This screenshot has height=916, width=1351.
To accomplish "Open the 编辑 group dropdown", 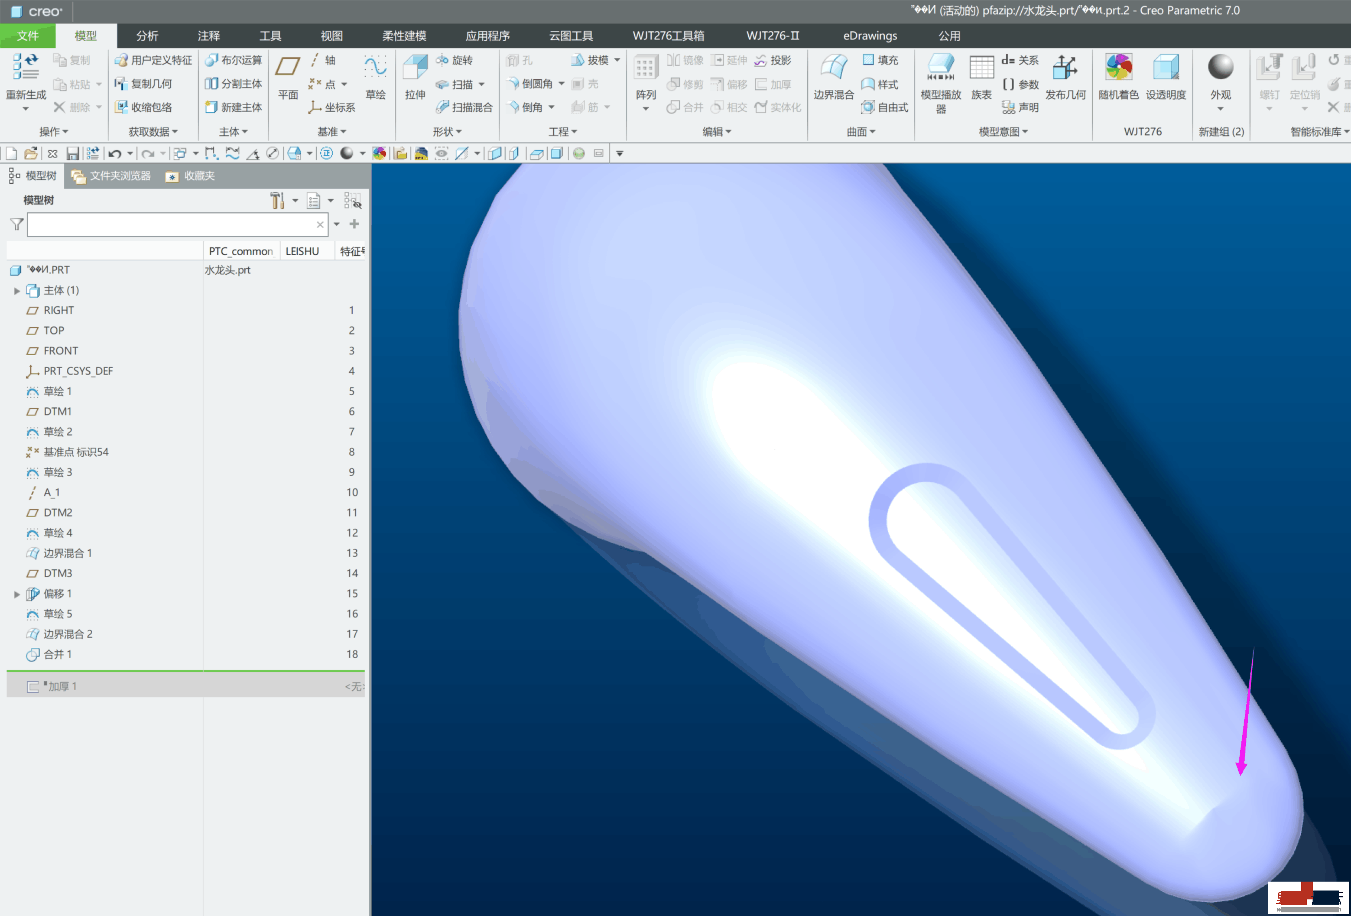I will click(x=717, y=132).
